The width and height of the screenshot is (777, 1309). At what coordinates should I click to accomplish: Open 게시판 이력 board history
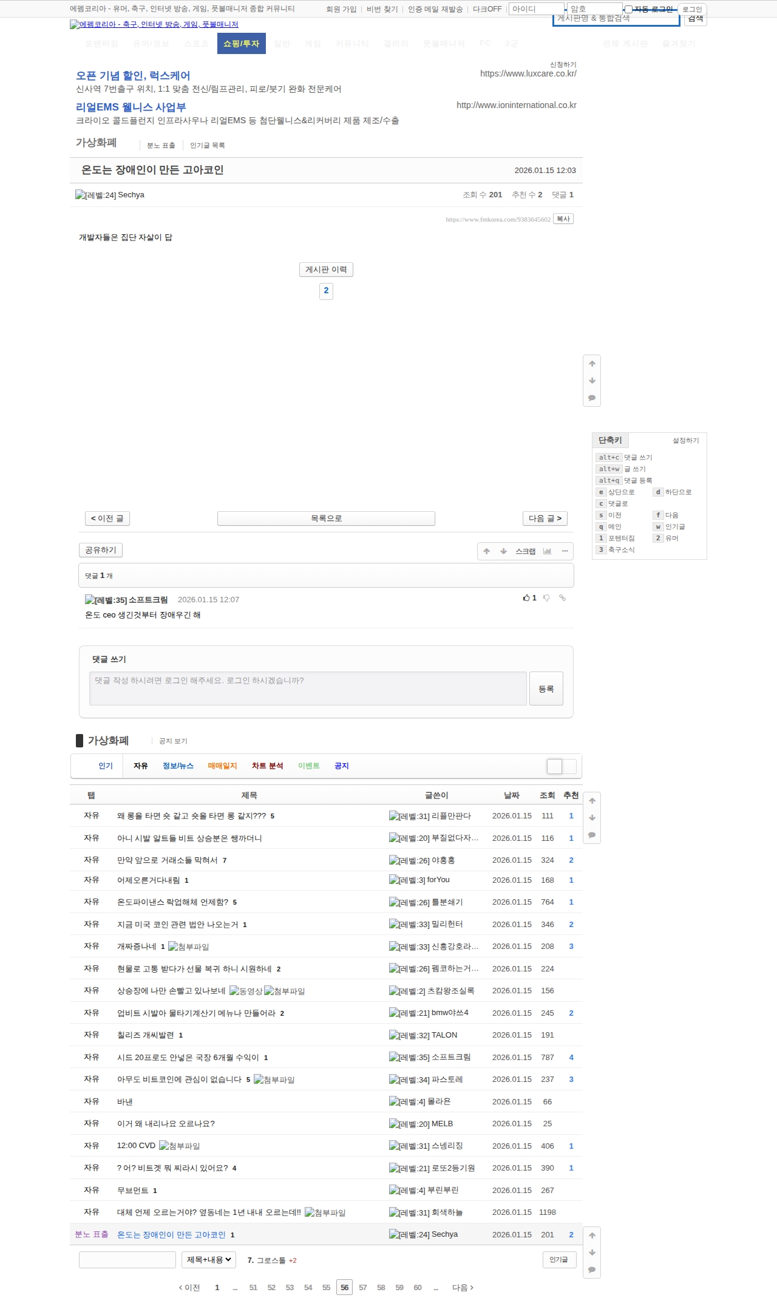click(326, 270)
